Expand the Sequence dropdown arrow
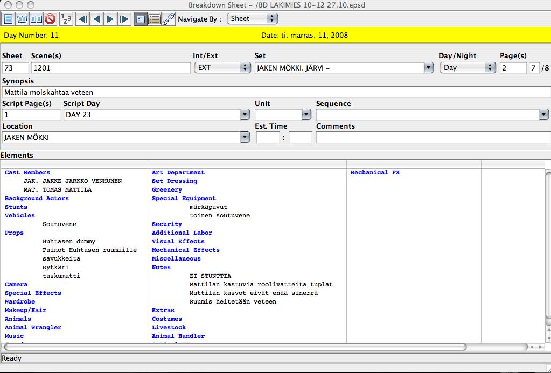 543,115
